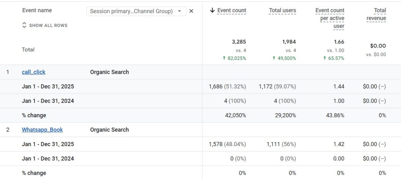Click the Event name column header
The image size is (401, 179).
pyautogui.click(x=37, y=11)
